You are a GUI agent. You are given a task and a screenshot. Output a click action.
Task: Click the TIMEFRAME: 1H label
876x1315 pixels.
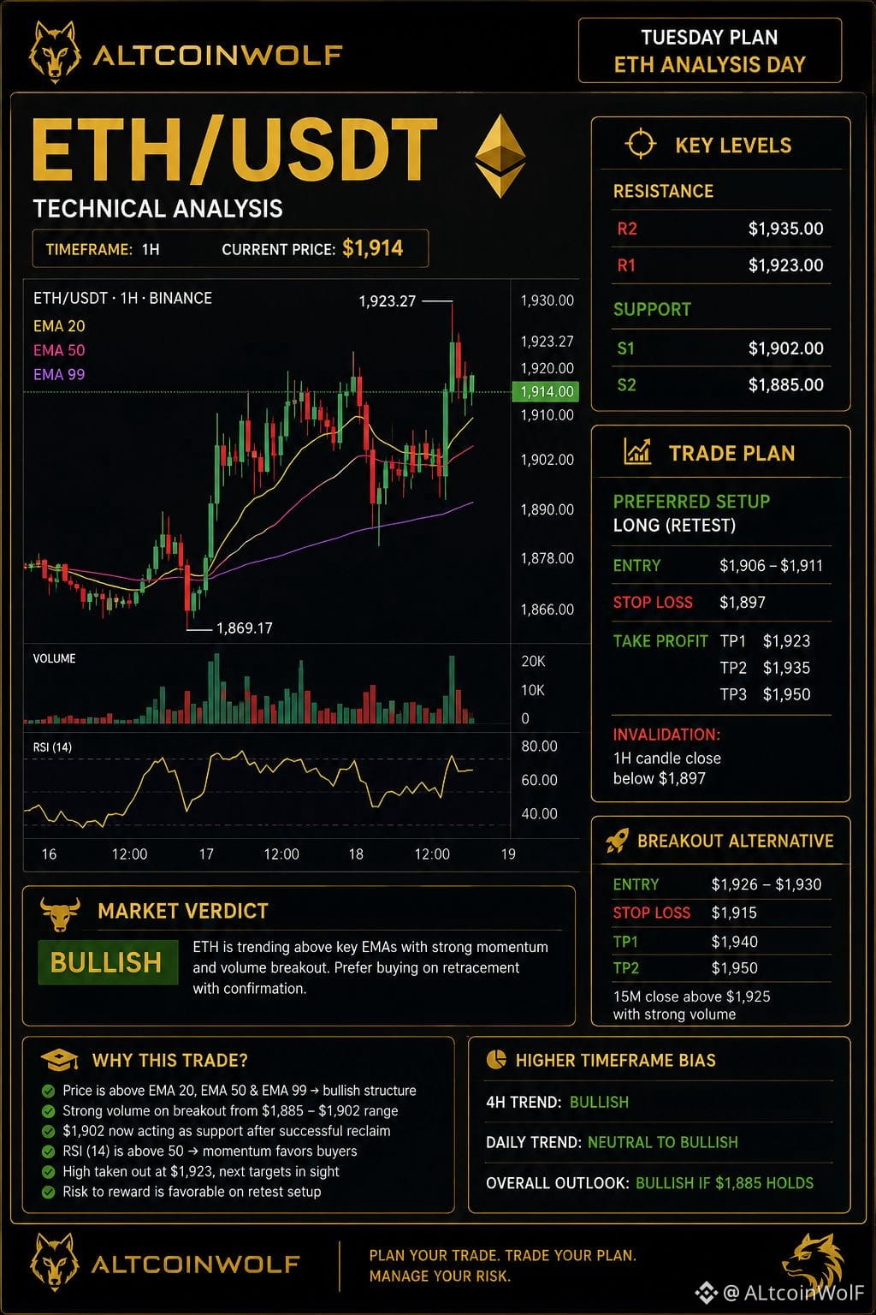point(103,250)
